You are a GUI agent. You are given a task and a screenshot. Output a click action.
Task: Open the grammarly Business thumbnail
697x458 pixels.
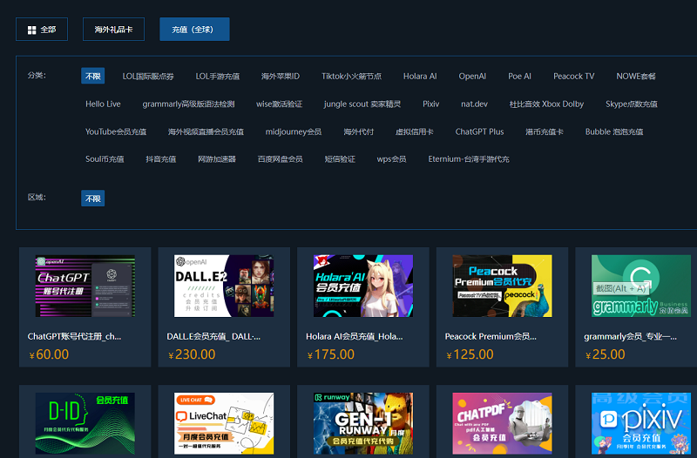pyautogui.click(x=641, y=286)
